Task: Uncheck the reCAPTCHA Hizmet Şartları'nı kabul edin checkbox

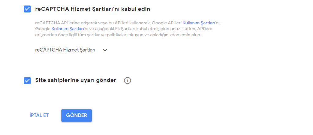Action: (x=27, y=9)
